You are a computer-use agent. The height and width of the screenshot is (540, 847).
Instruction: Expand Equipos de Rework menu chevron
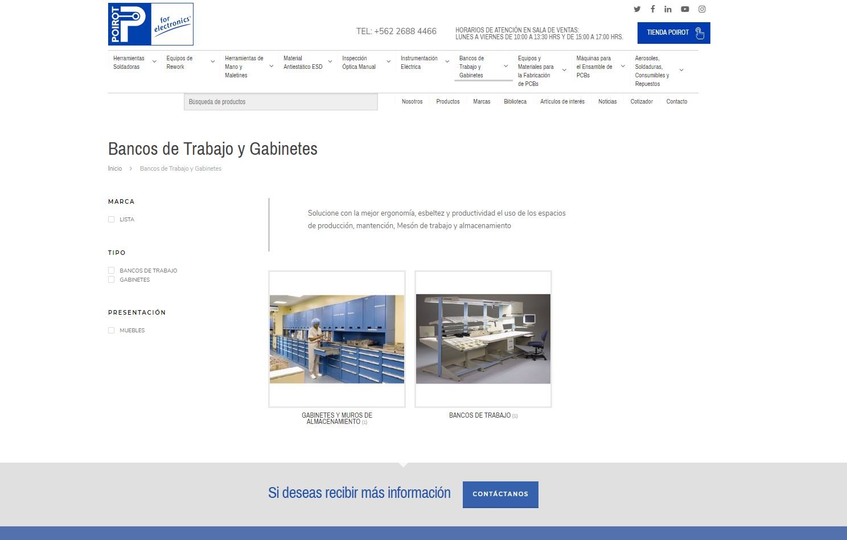[x=213, y=61]
